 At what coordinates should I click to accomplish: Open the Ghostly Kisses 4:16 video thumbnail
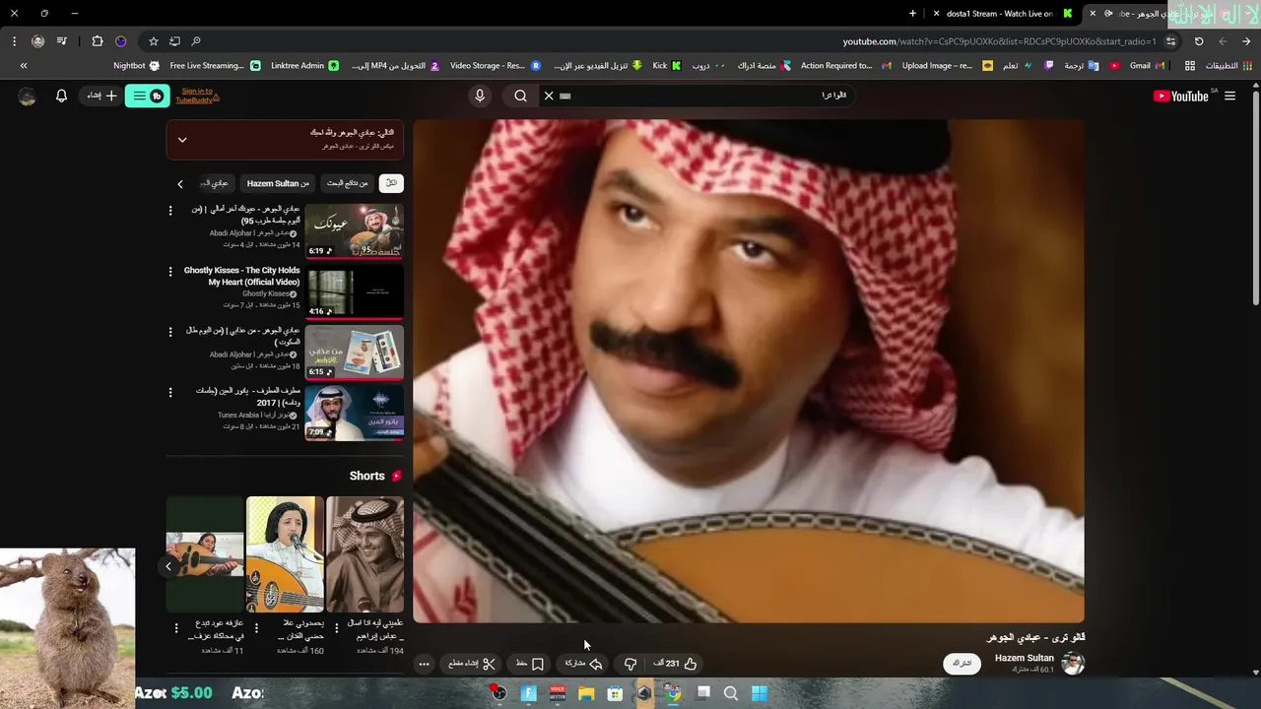354,292
